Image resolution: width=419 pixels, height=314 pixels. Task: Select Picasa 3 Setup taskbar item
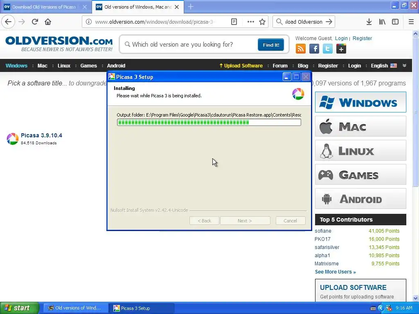(143, 308)
